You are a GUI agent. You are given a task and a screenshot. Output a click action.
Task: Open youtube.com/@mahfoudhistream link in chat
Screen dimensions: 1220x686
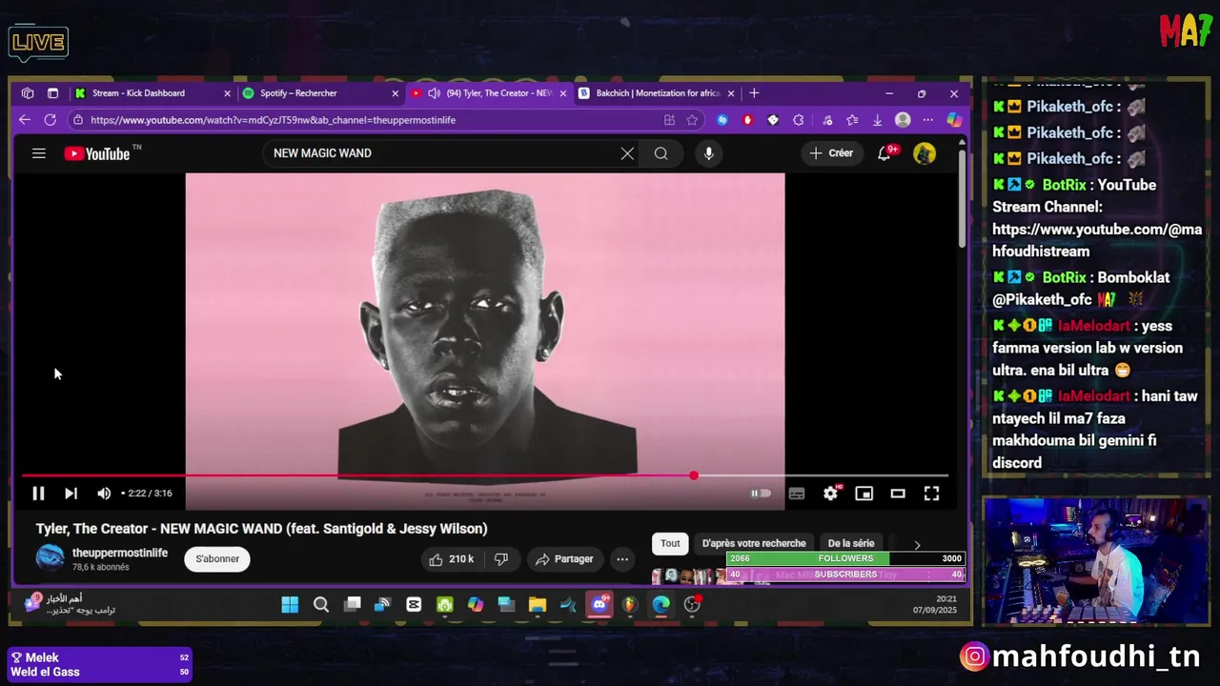[x=1097, y=240]
